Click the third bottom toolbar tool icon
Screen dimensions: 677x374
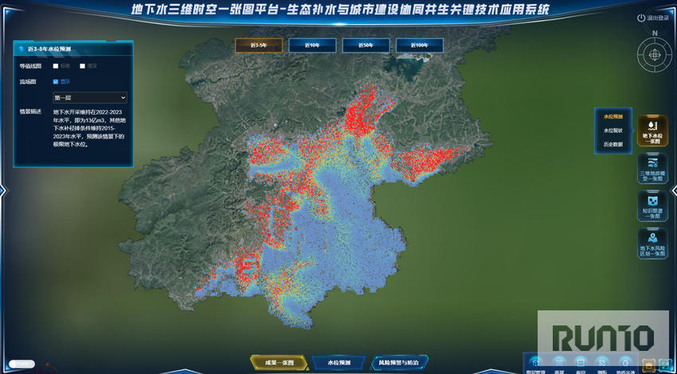[x=581, y=362]
